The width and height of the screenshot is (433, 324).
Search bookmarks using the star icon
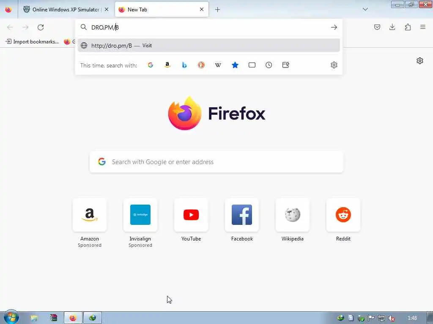tap(235, 65)
